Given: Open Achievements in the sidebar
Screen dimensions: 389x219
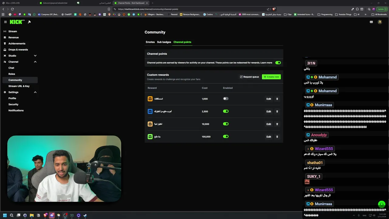Looking at the screenshot, I should tap(20, 43).
